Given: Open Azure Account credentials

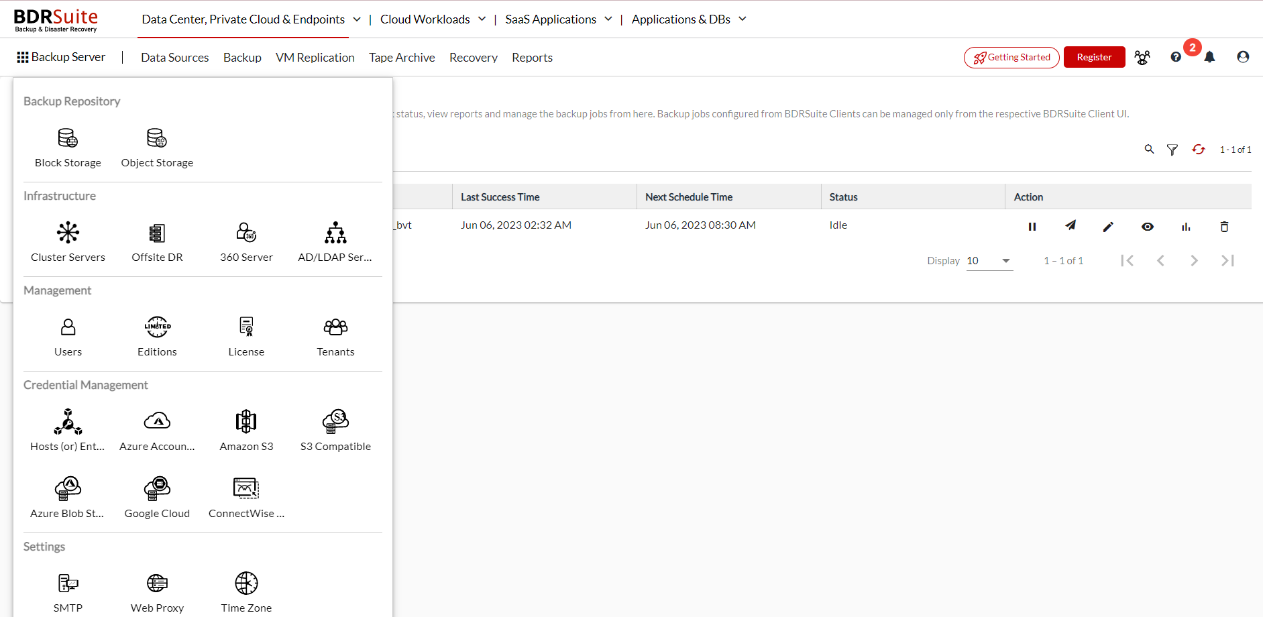Looking at the screenshot, I should (x=157, y=432).
